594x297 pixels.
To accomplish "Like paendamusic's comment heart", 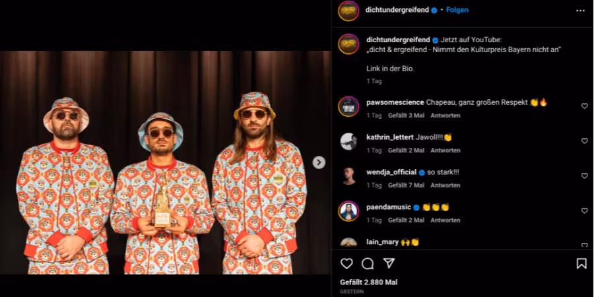I will coord(584,211).
